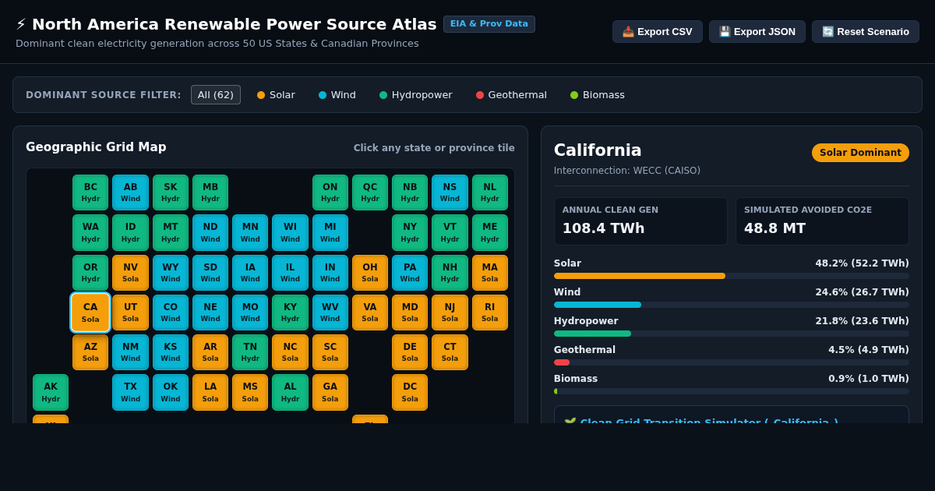The height and width of the screenshot is (491, 935).
Task: Choose the OR state tile
Action: [90, 273]
